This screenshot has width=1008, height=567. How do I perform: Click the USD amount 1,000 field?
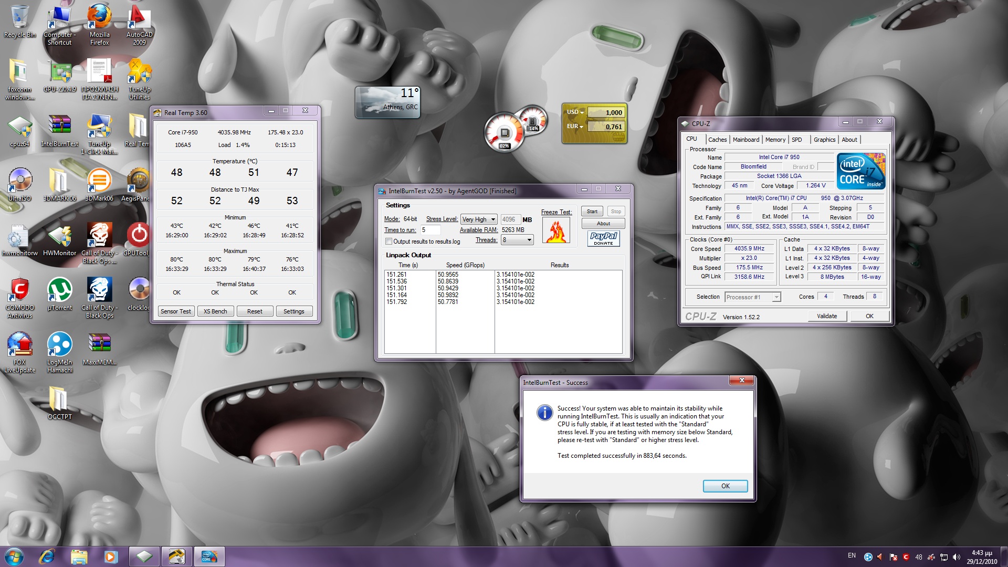tap(606, 112)
